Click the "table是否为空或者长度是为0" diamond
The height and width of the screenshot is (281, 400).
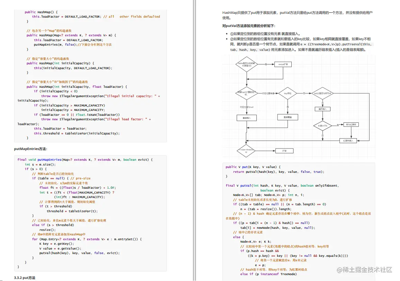pos(247,64)
